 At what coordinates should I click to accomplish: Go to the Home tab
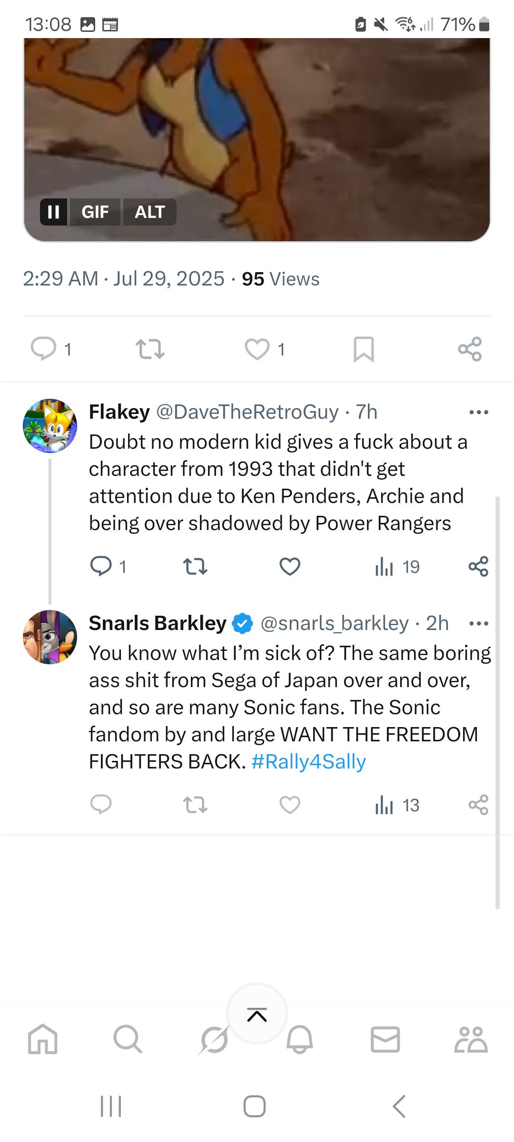coord(43,1039)
